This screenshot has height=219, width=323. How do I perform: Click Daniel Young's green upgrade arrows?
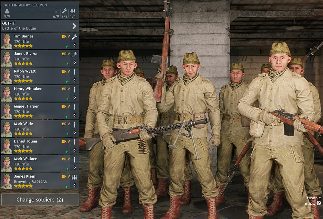tap(68, 151)
